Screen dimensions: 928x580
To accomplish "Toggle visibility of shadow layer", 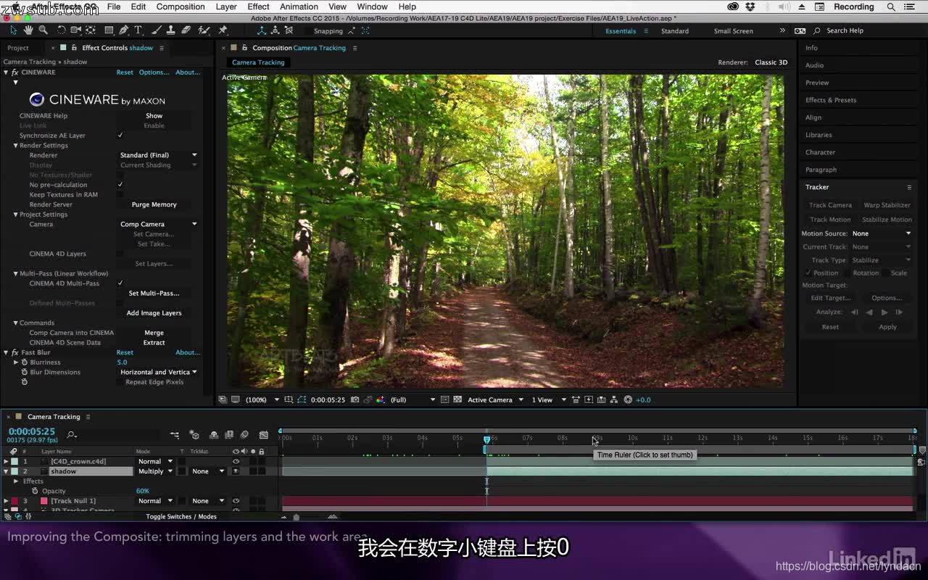I will point(236,471).
